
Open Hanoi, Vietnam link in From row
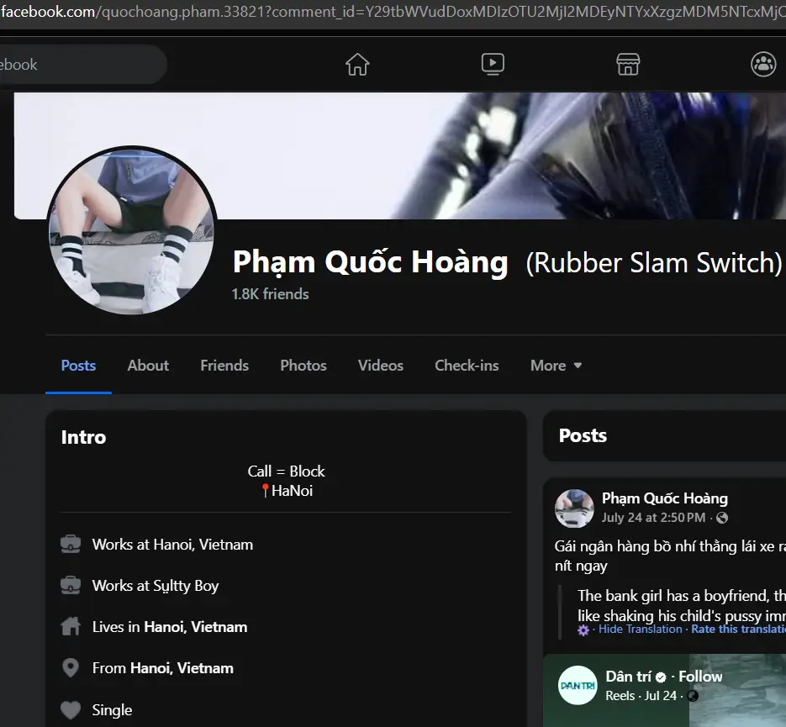182,668
